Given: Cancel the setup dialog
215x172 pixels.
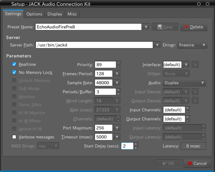Looking at the screenshot, I should [197, 163].
